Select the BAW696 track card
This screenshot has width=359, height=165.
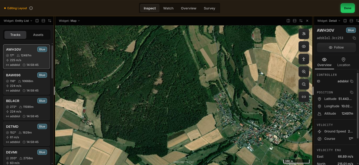pos(26,82)
